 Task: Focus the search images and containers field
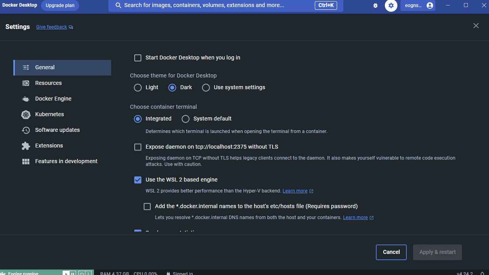226,5
